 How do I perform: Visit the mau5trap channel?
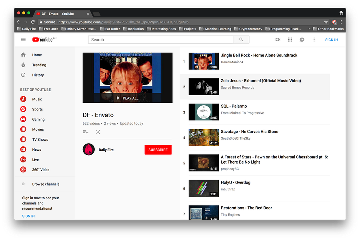click(x=228, y=189)
